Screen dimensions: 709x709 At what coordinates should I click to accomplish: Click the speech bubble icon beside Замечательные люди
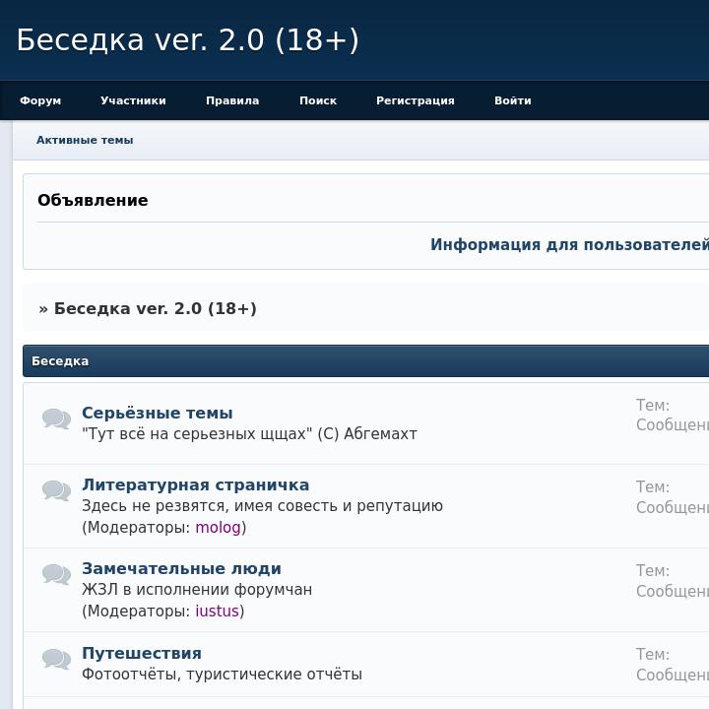pyautogui.click(x=56, y=575)
